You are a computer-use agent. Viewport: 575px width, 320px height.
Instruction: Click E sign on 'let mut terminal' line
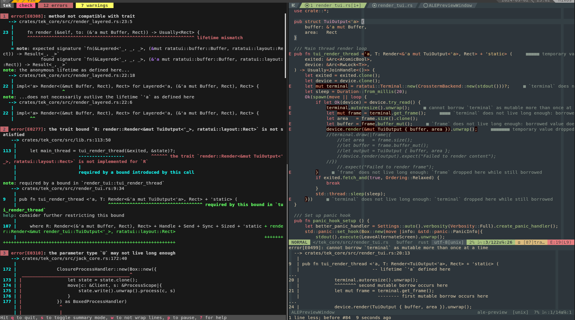click(290, 86)
